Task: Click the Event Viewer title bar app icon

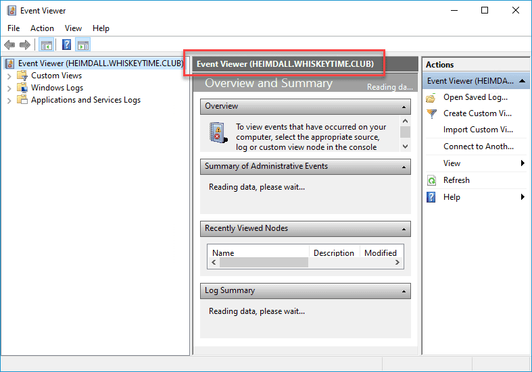Action: (x=11, y=11)
